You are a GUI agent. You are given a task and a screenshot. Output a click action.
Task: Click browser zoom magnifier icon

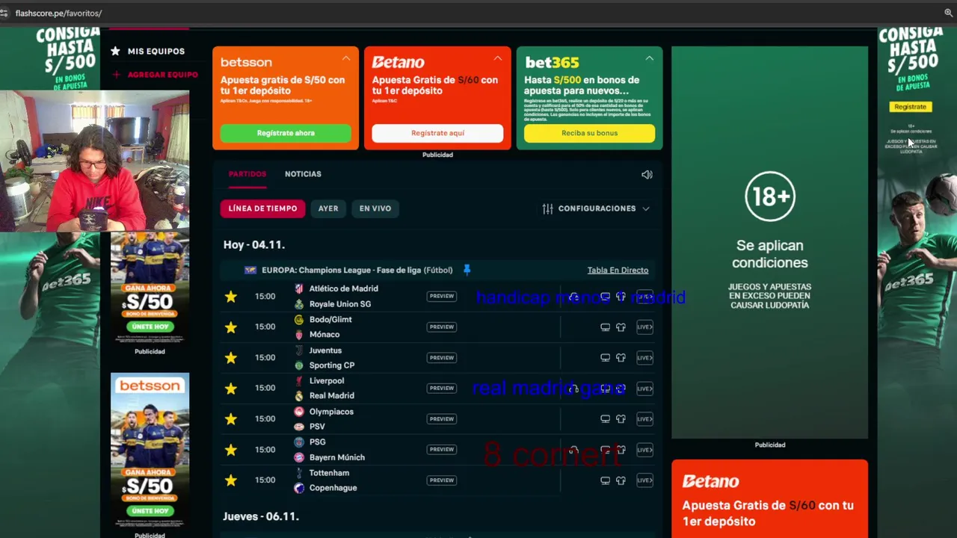[948, 13]
